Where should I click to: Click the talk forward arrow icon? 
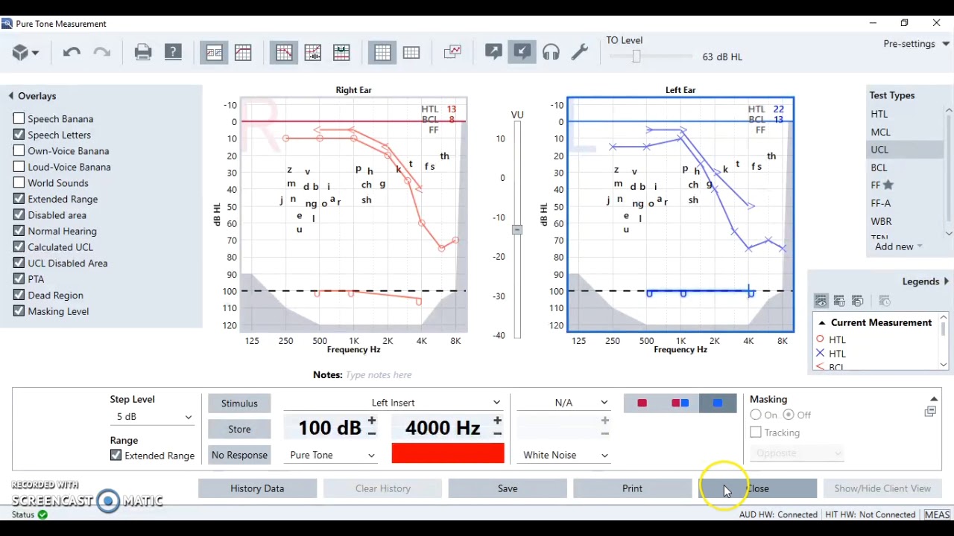[x=493, y=53]
